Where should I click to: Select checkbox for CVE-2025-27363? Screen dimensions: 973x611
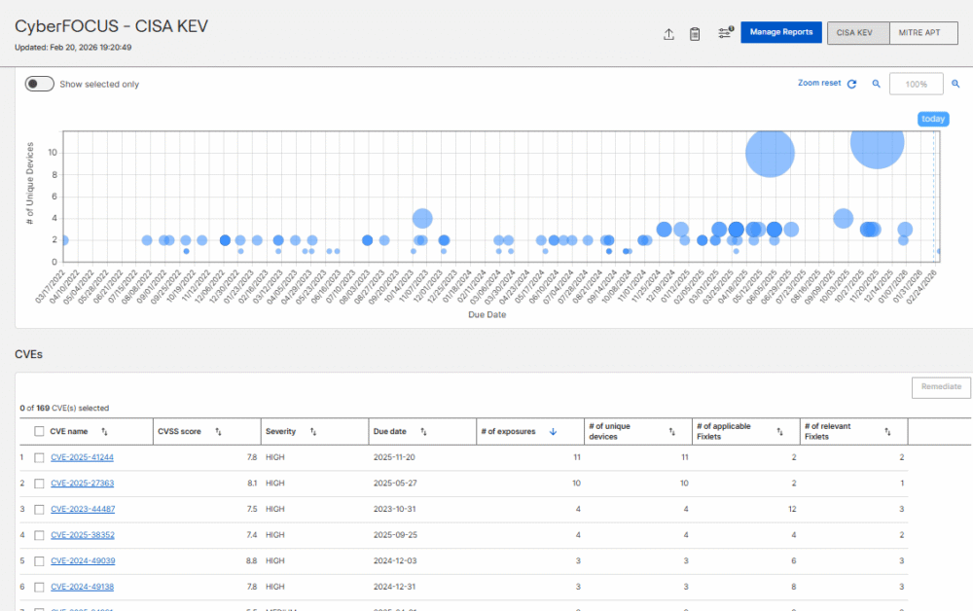[39, 484]
